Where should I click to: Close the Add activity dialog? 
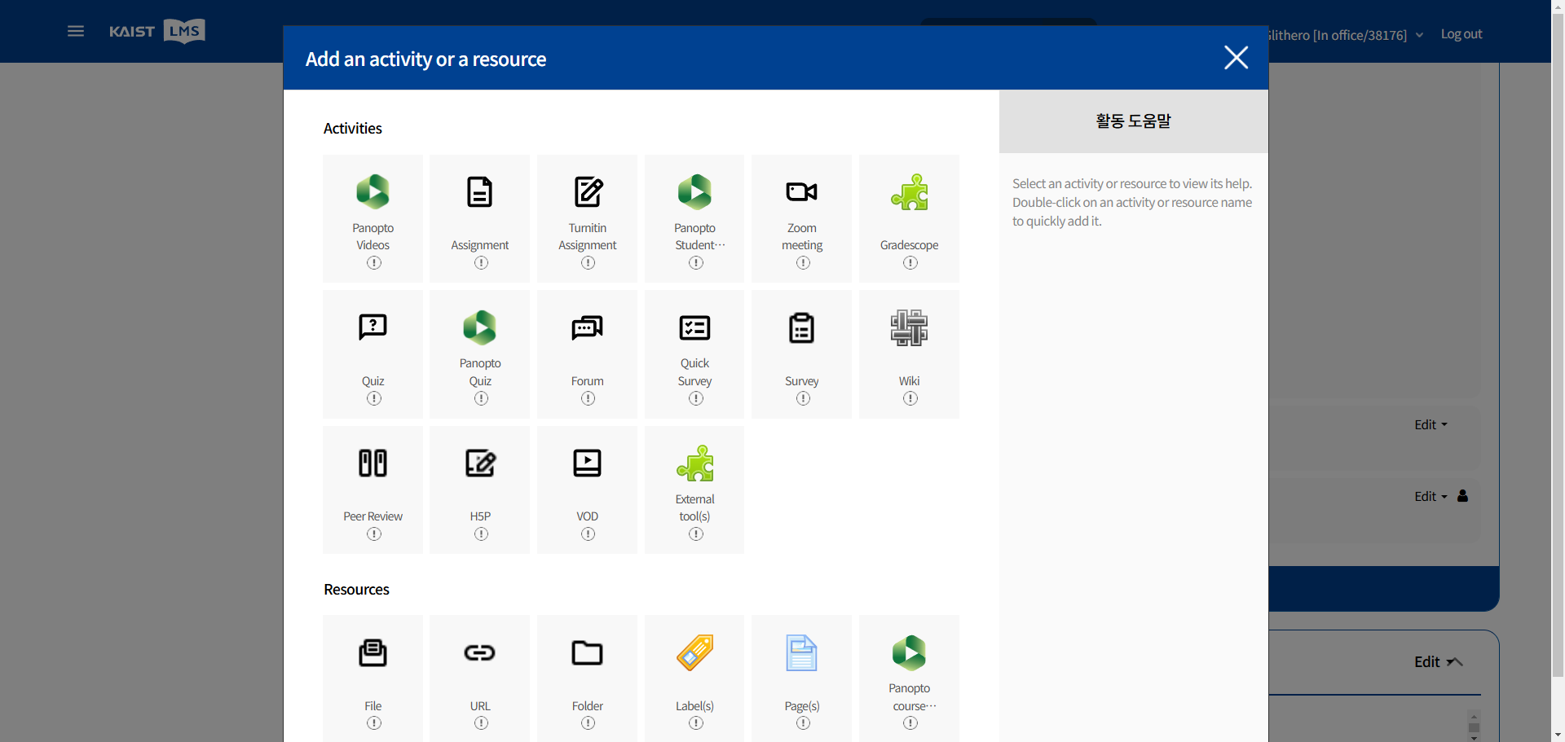point(1237,57)
